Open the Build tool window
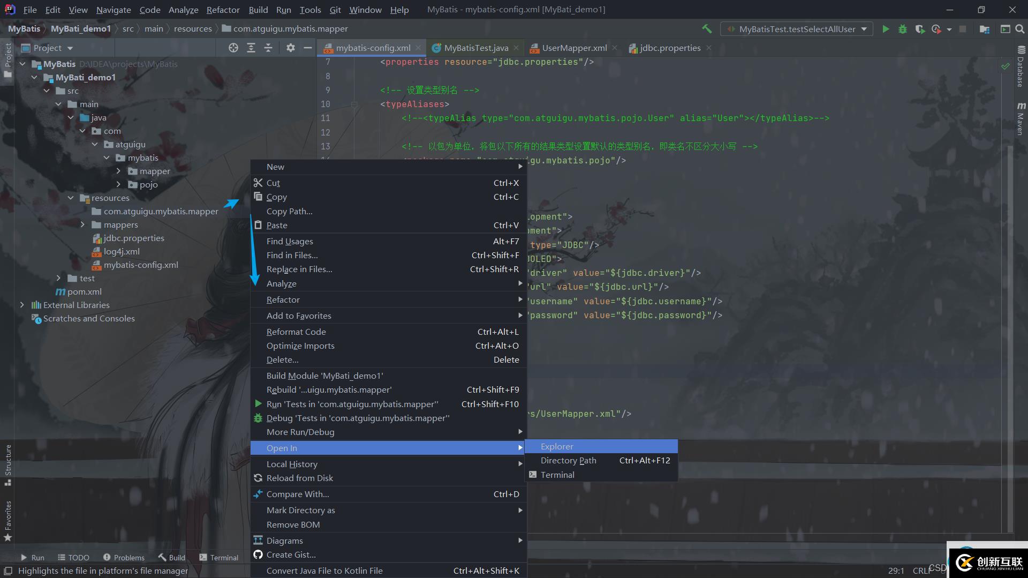Image resolution: width=1028 pixels, height=578 pixels. click(171, 557)
